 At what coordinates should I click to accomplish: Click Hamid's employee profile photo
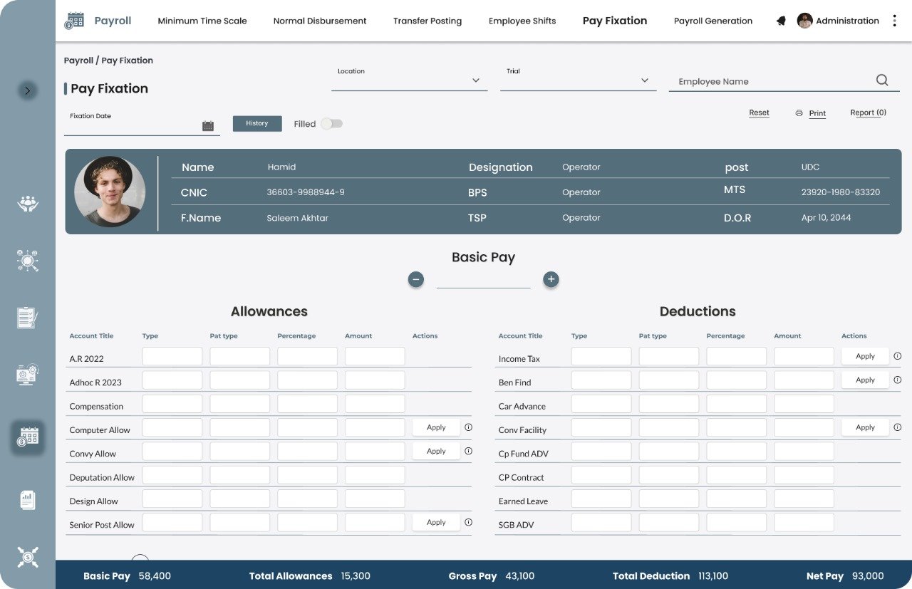[110, 192]
